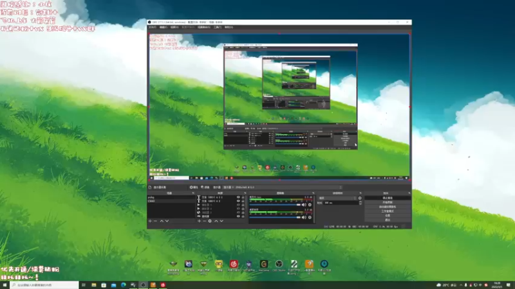Viewport: 515px width, 289px height.
Task: Open File Explorer from the taskbar
Action: point(93,285)
